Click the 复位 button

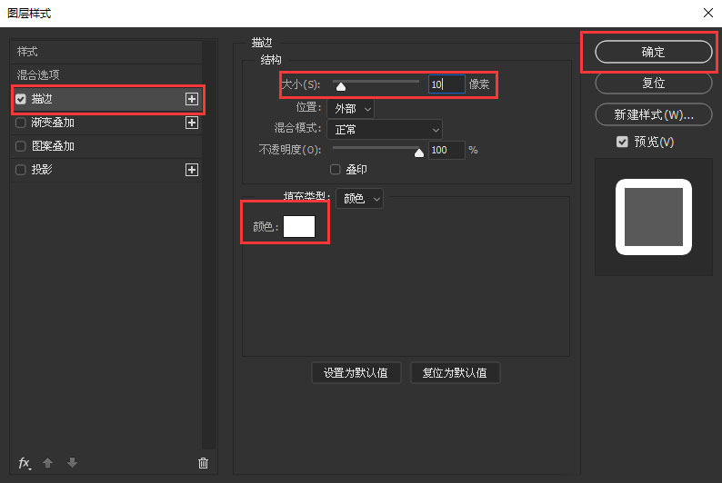pos(654,84)
